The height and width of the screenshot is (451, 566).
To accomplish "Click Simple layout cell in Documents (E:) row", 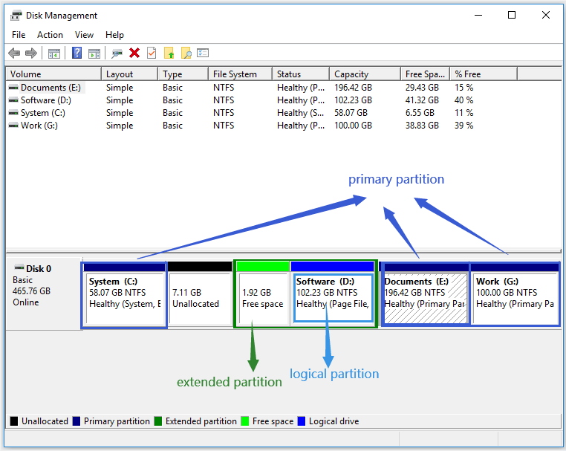I will click(120, 88).
